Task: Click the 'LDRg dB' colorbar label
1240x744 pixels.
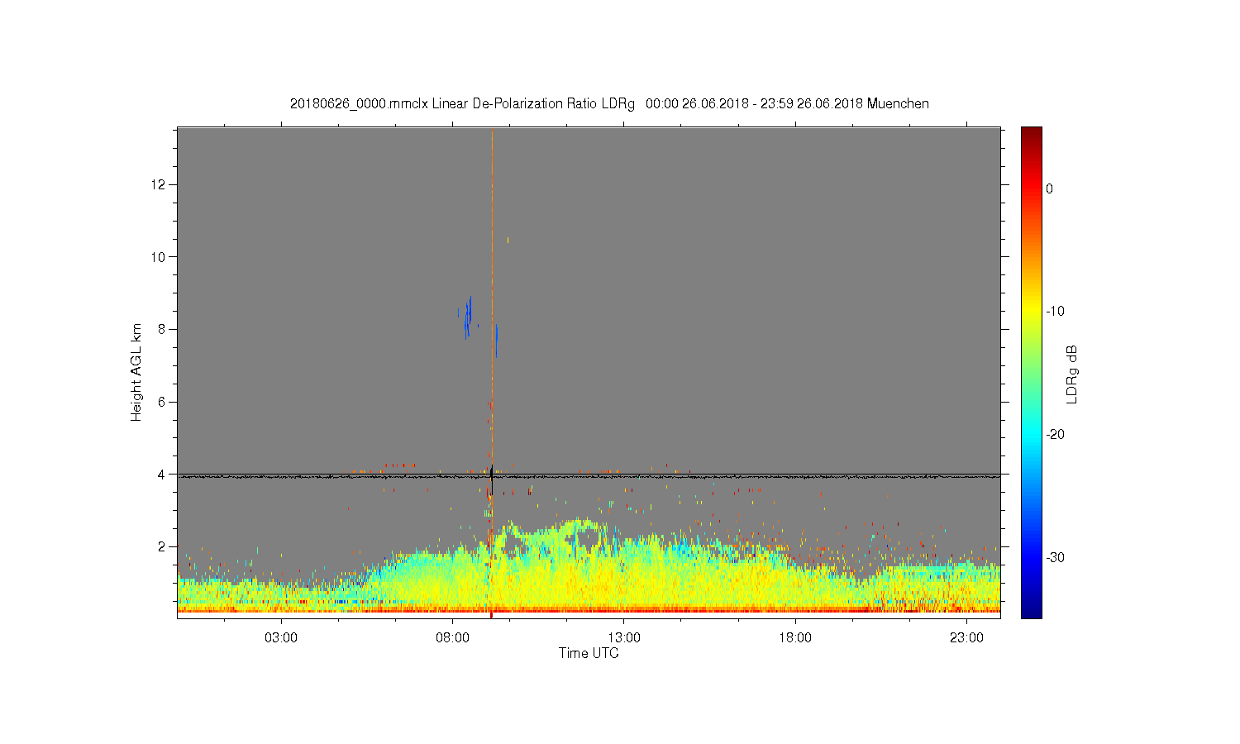Action: tap(1072, 374)
